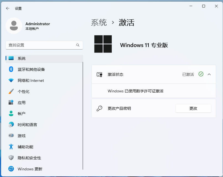Image resolution: width=223 pixels, height=177 pixels.
Task: Click the Windows 11 专业版 title
Action: 144,45
